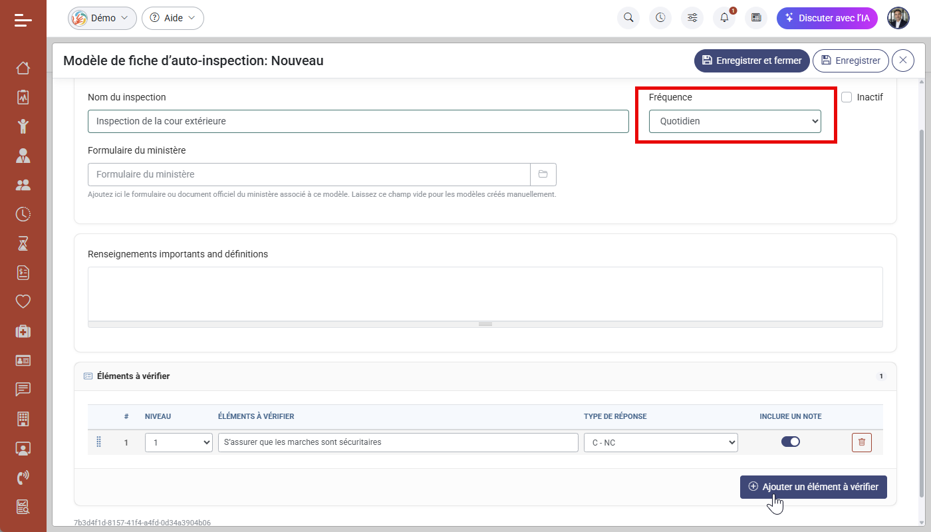Viewport: 931px width, 532px height.
Task: Open the history clock icon in top bar
Action: point(660,18)
